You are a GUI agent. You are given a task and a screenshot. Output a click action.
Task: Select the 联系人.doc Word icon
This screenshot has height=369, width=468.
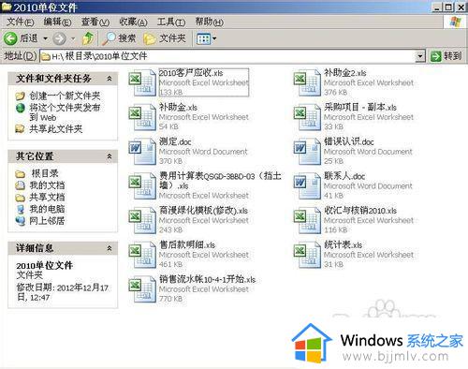point(307,185)
